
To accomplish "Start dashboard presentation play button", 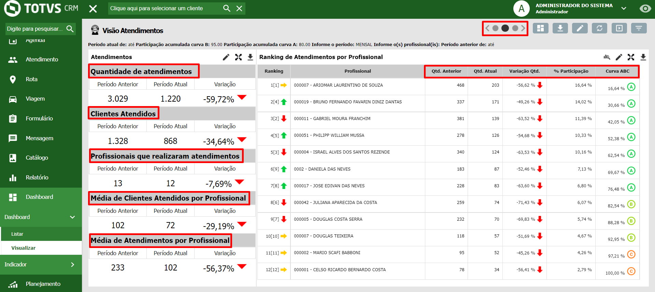I will point(619,28).
